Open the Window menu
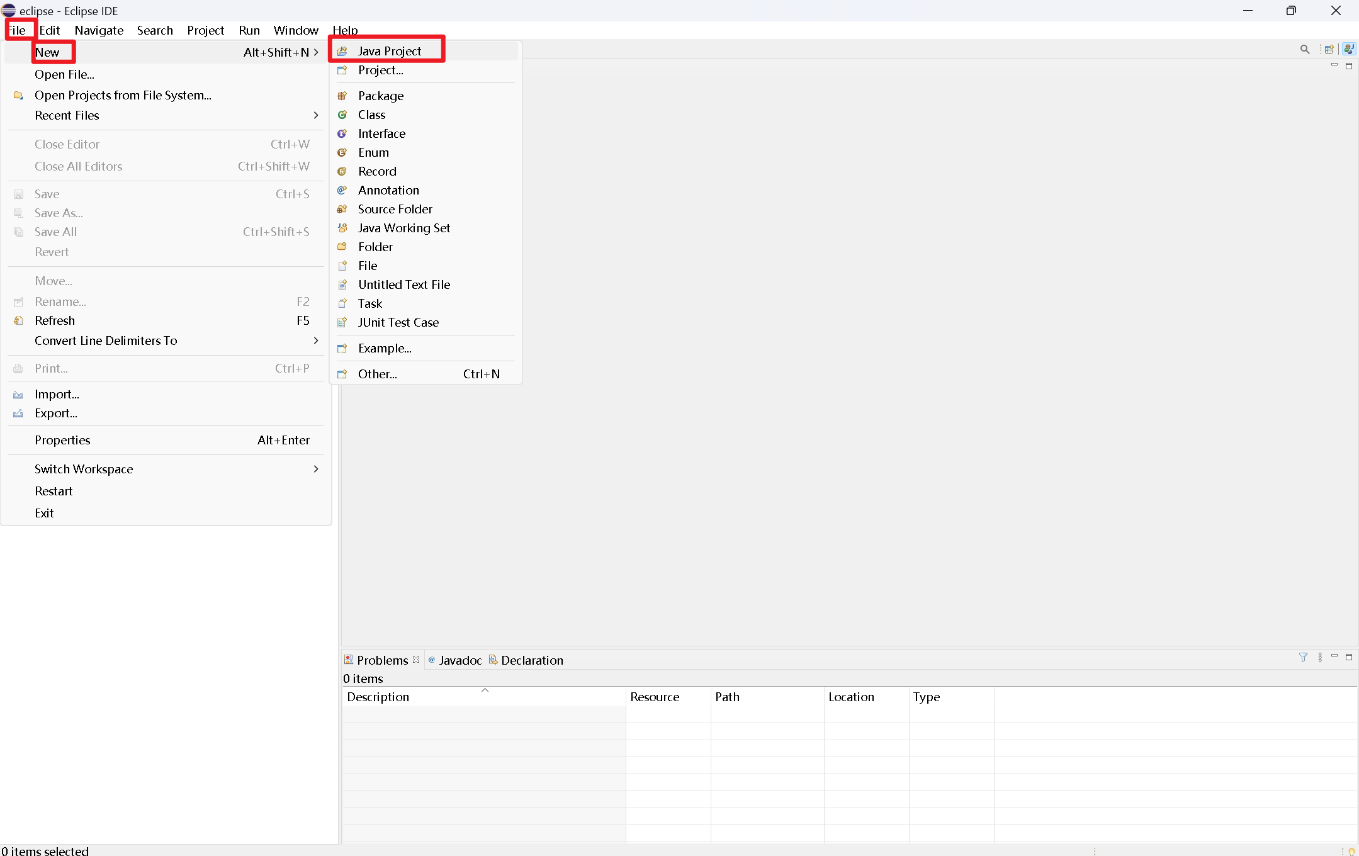Viewport: 1359px width, 856px height. [295, 30]
